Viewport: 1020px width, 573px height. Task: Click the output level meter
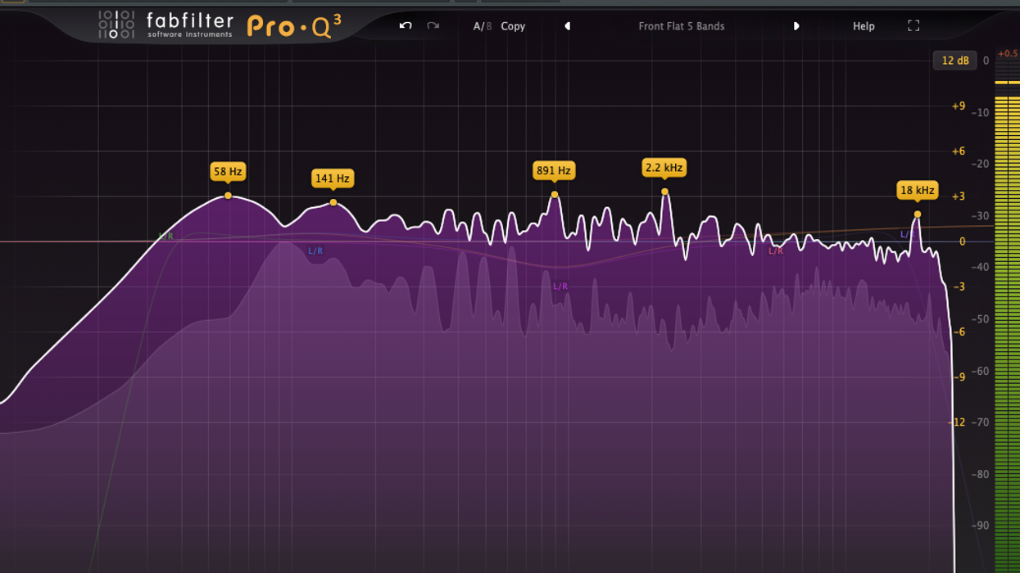coord(1007,327)
